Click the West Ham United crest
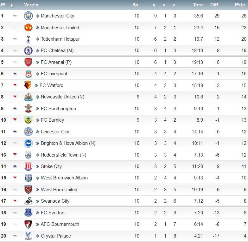This screenshot has height=242, width=248. [x=28, y=190]
